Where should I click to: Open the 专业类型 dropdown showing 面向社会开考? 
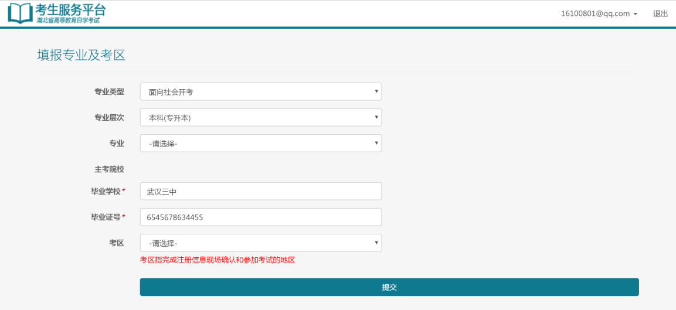click(260, 91)
